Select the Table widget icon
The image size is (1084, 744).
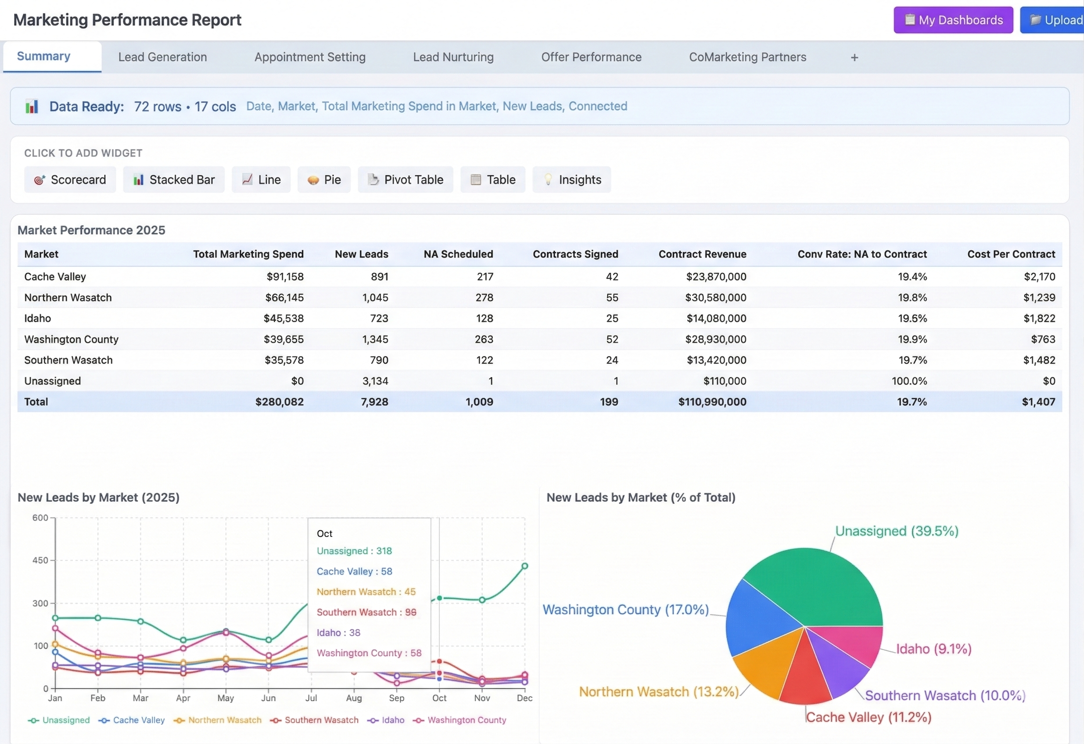[475, 179]
